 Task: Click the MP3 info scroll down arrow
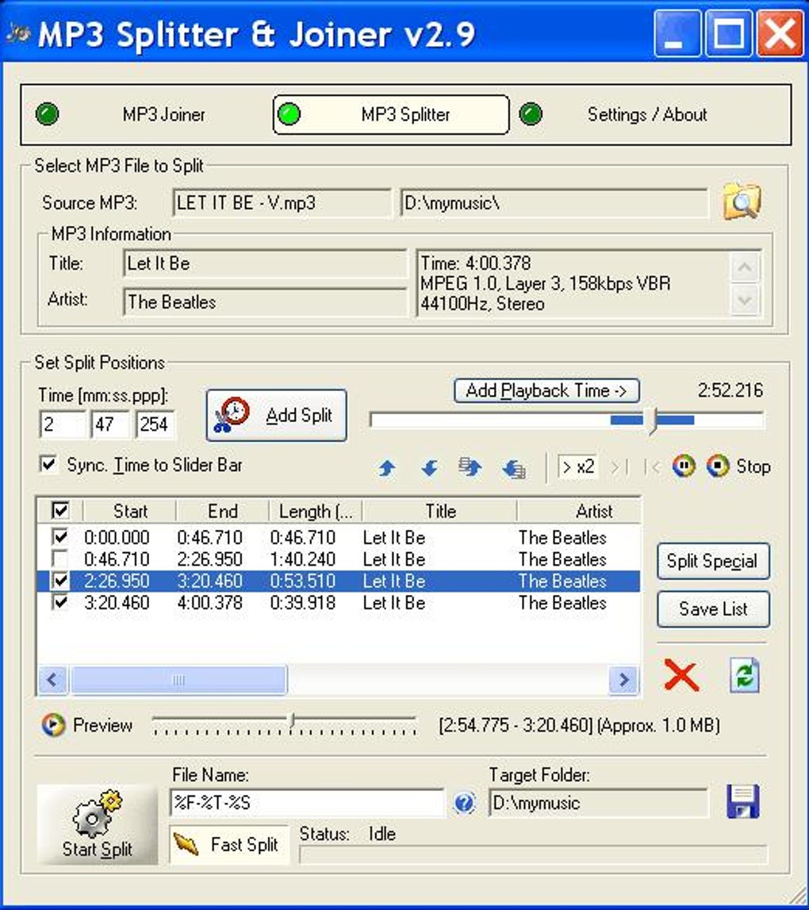tap(746, 300)
